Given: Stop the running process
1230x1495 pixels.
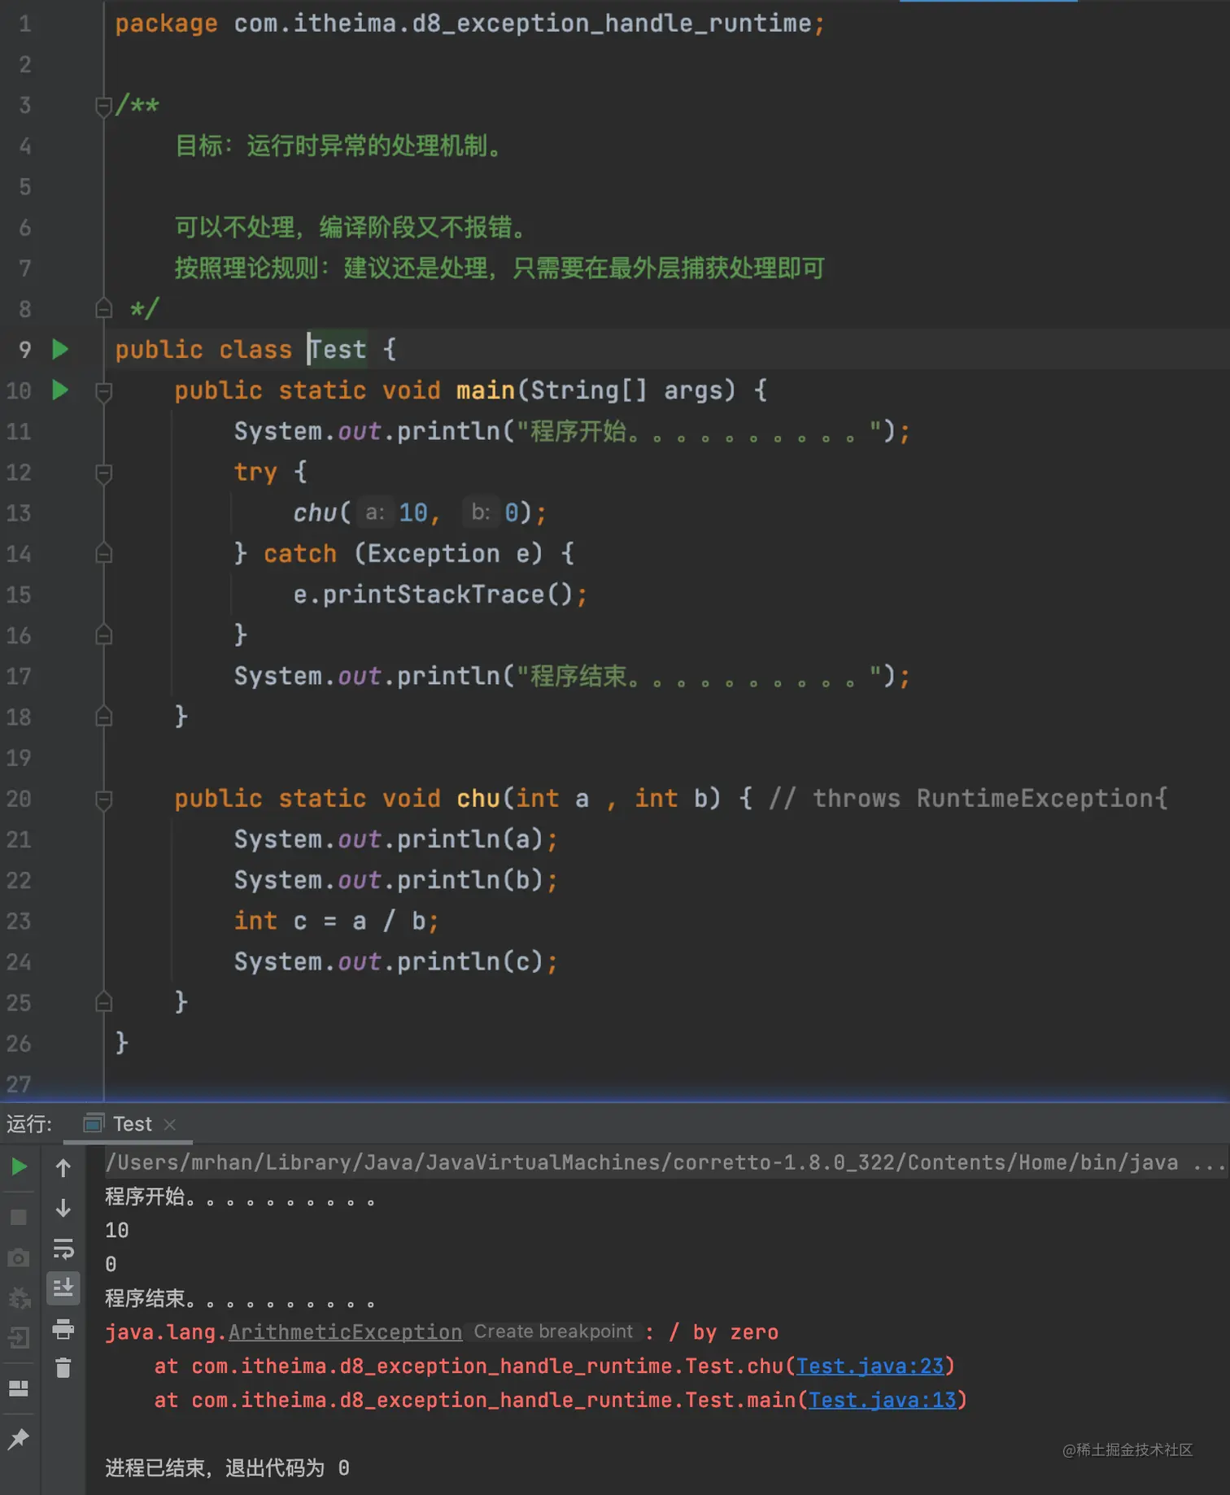Looking at the screenshot, I should click(x=19, y=1217).
